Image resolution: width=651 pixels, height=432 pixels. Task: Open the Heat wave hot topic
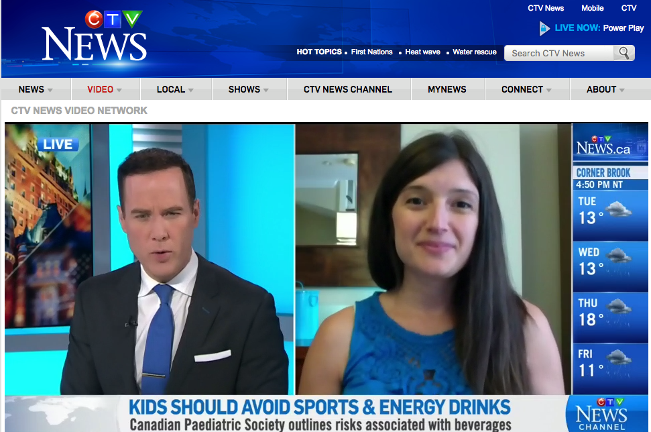422,52
